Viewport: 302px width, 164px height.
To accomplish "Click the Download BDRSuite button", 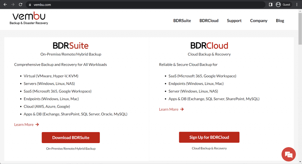I will (71, 137).
